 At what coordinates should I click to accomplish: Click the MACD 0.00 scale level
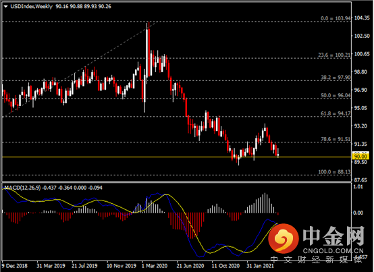click(358, 213)
